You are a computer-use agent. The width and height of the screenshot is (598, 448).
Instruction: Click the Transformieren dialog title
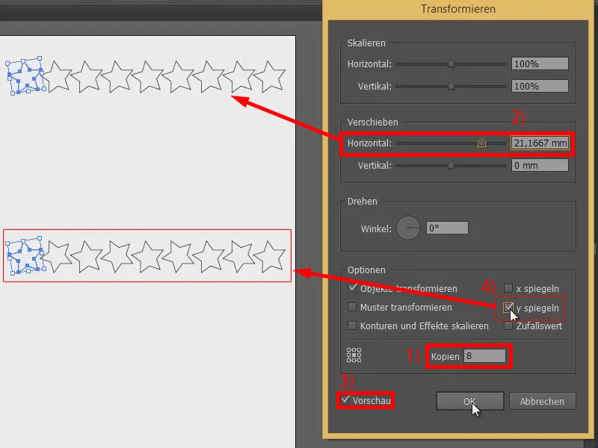pos(458,9)
